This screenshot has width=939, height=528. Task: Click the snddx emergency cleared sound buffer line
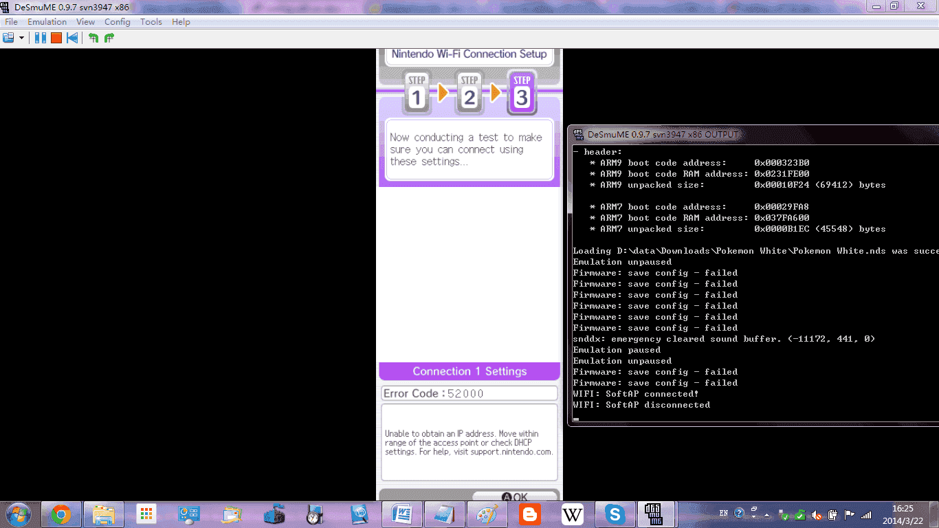click(x=724, y=339)
